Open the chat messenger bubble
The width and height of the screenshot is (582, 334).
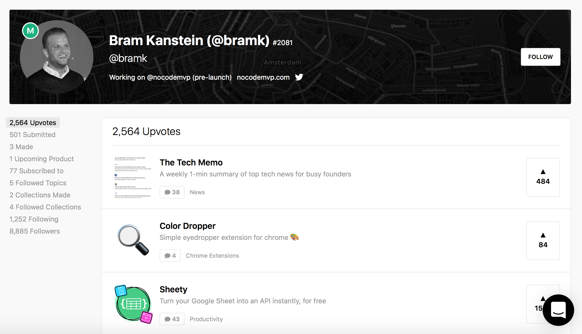(558, 310)
